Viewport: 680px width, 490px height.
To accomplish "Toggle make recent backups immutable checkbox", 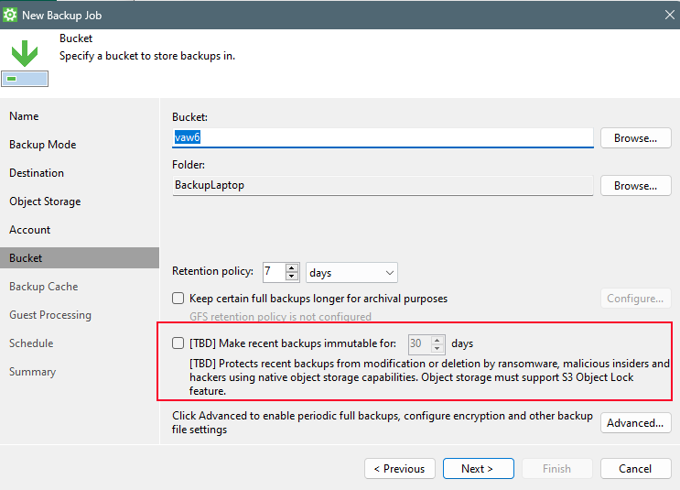I will point(178,343).
